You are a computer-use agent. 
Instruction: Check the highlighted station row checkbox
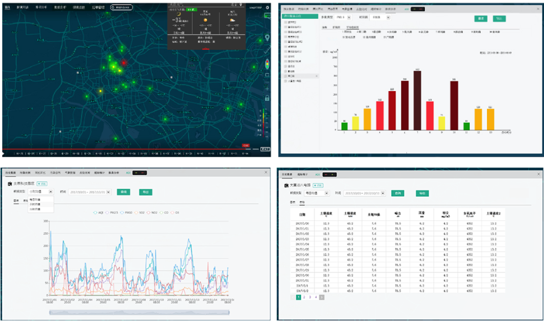(286, 76)
